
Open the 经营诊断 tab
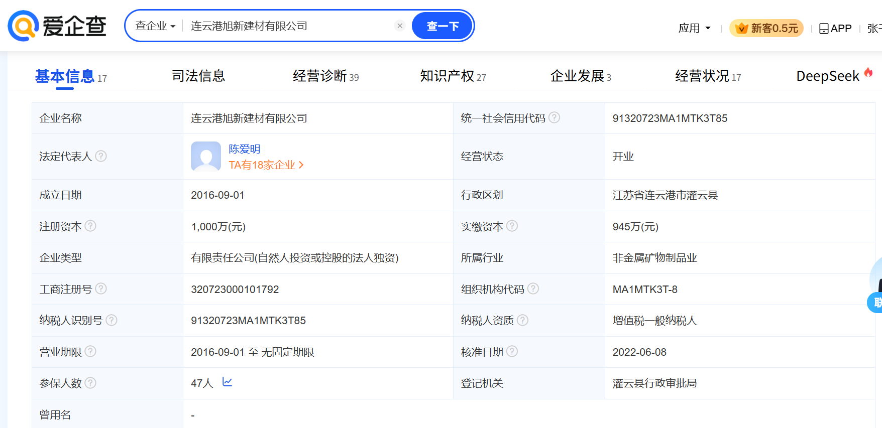tap(325, 76)
